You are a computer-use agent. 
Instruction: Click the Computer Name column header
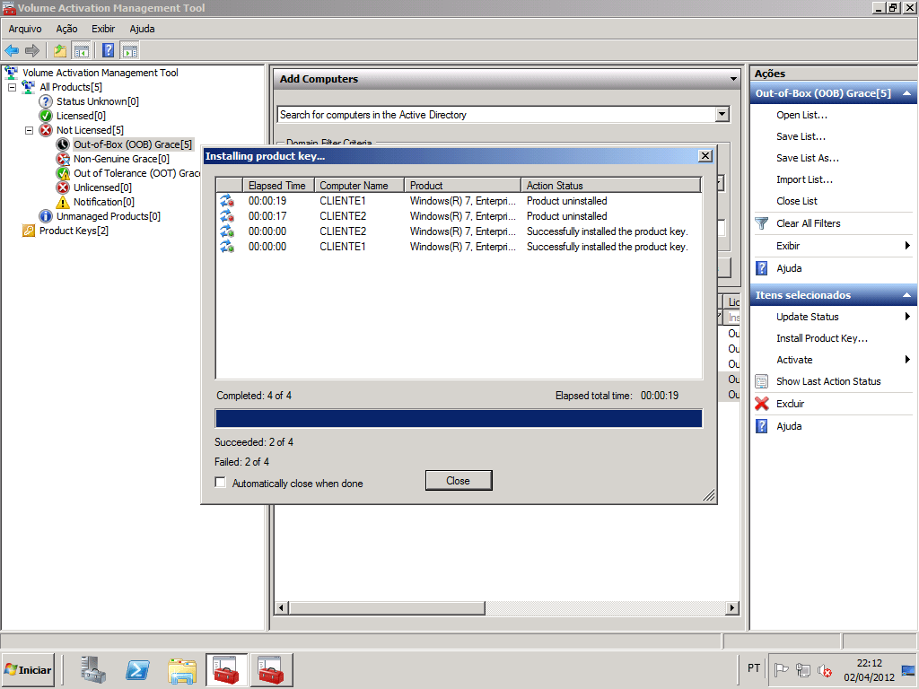pos(359,185)
